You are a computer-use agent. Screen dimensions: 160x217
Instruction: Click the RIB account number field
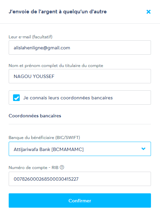(x=80, y=179)
